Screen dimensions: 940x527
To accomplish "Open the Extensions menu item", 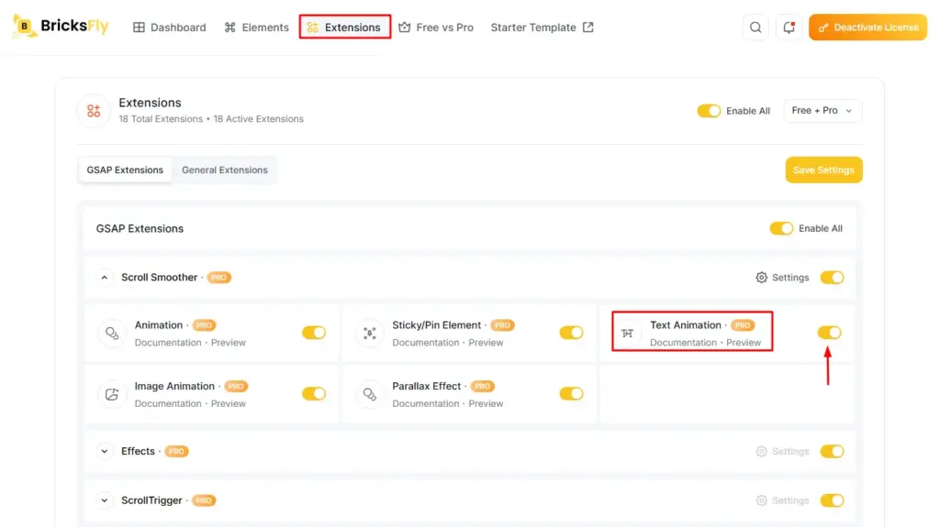I will [345, 27].
